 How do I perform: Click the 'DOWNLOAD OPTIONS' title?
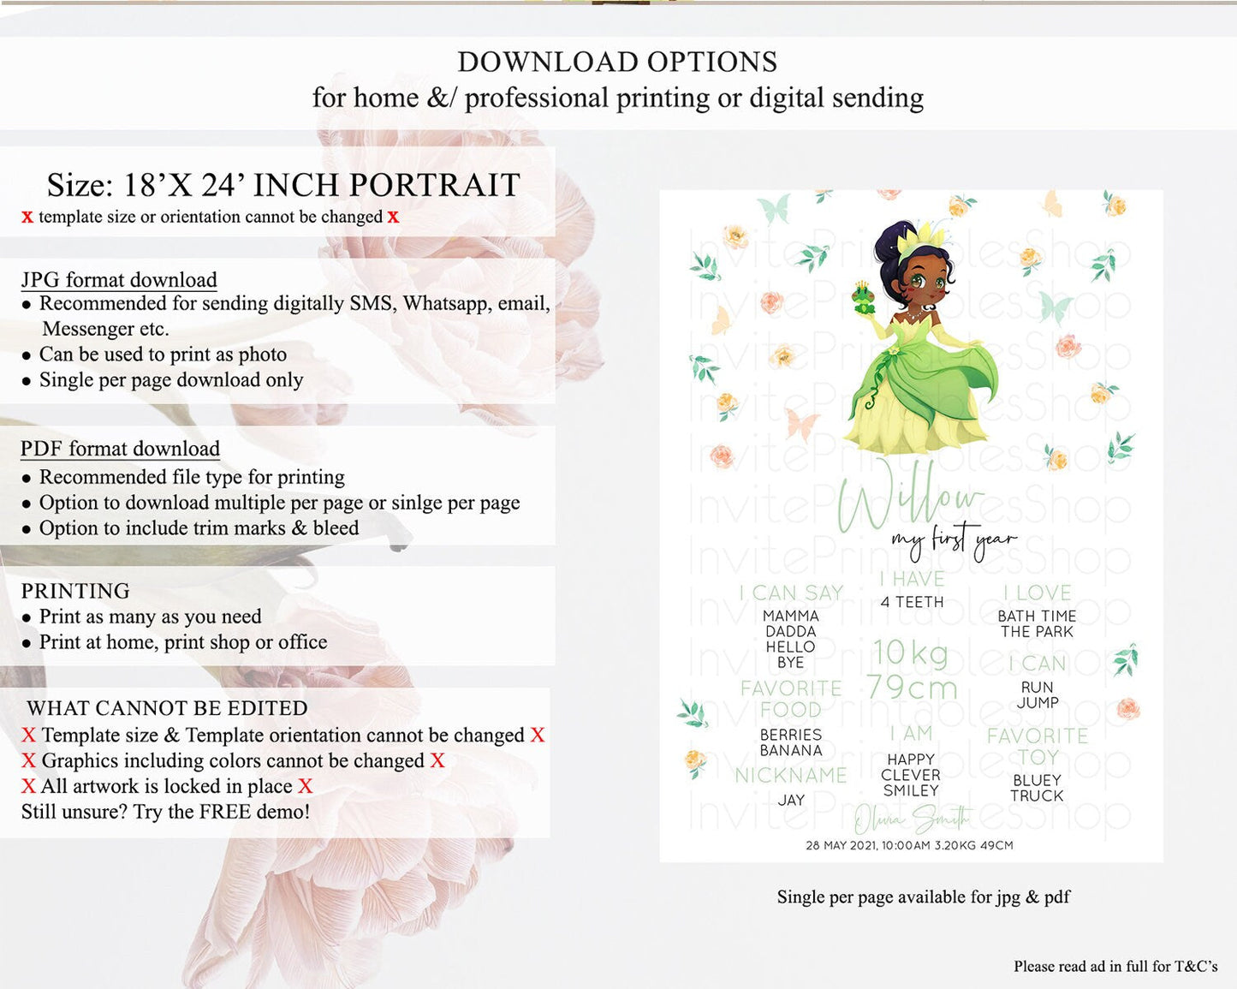click(617, 62)
